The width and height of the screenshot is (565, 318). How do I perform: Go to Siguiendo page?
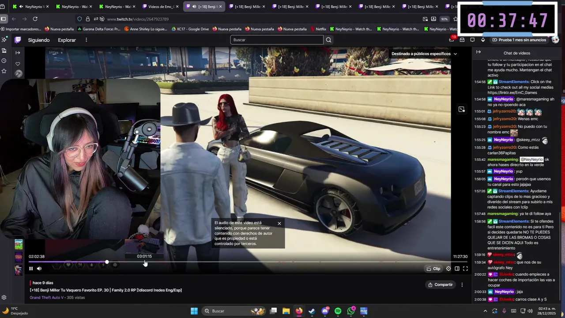coord(39,40)
